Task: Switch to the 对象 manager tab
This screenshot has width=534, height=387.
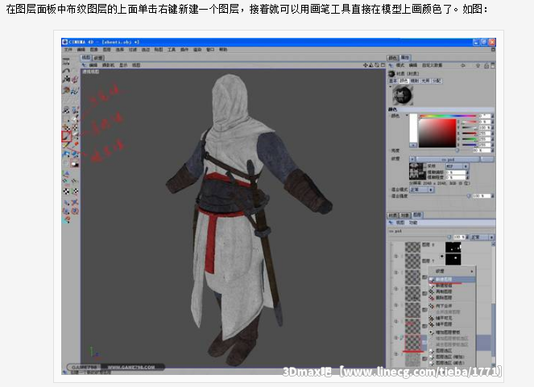Action: (404, 216)
